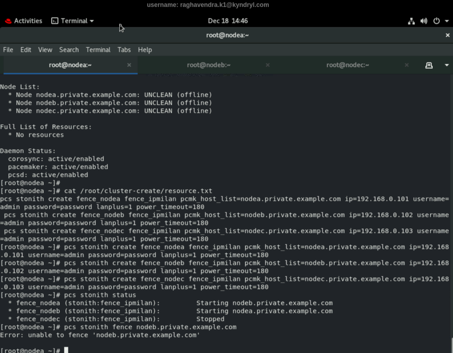Open the Terminal application menu
Screen dimensions: 453x353
pos(73,21)
